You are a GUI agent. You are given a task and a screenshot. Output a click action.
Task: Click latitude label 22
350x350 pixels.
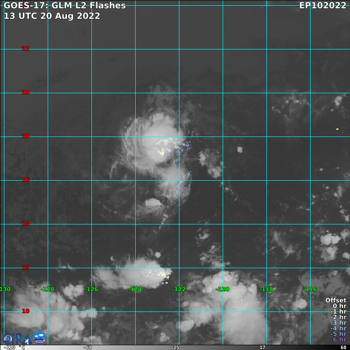26,49
